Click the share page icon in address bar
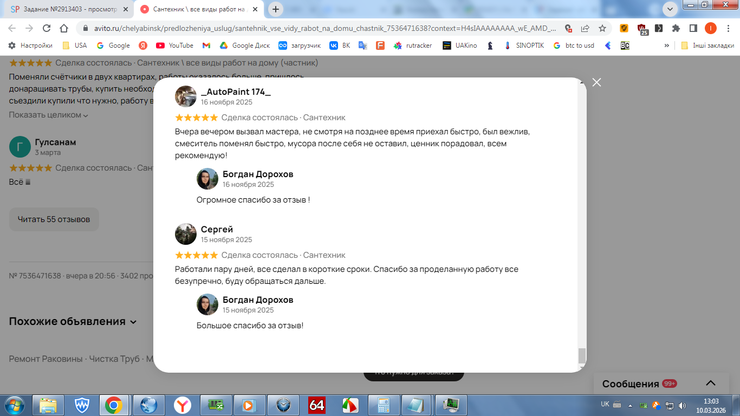 point(585,28)
